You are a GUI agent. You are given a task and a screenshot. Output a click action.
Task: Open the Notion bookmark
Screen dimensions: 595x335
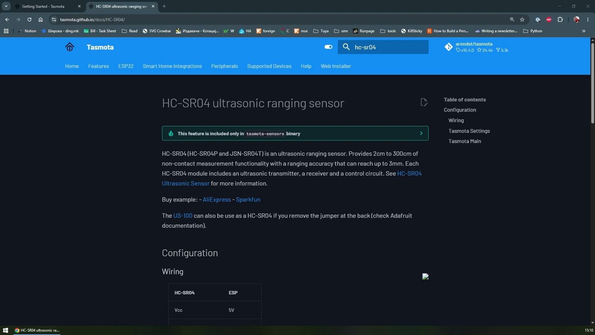(27, 31)
